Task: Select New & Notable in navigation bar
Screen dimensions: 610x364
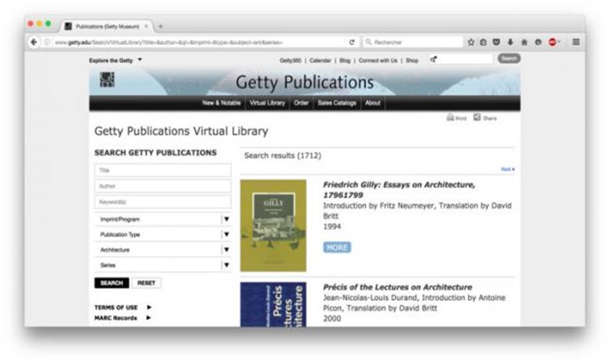Action: [221, 103]
